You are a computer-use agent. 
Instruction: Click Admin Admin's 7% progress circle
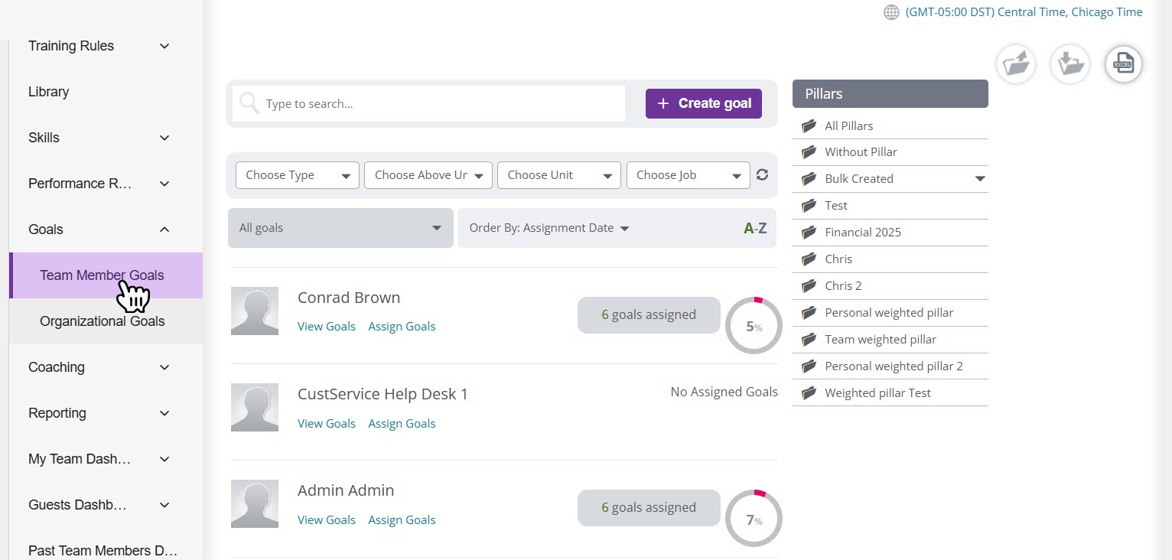point(754,519)
